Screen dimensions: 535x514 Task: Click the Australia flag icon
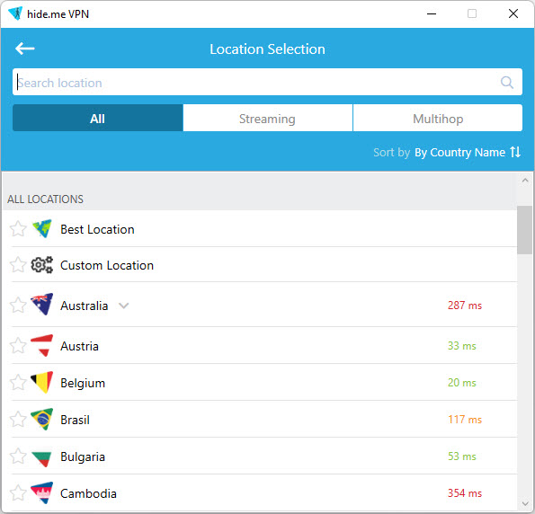pos(42,304)
